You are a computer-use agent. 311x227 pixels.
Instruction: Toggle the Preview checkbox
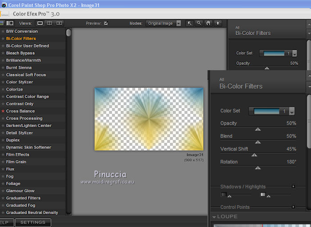click(106, 23)
